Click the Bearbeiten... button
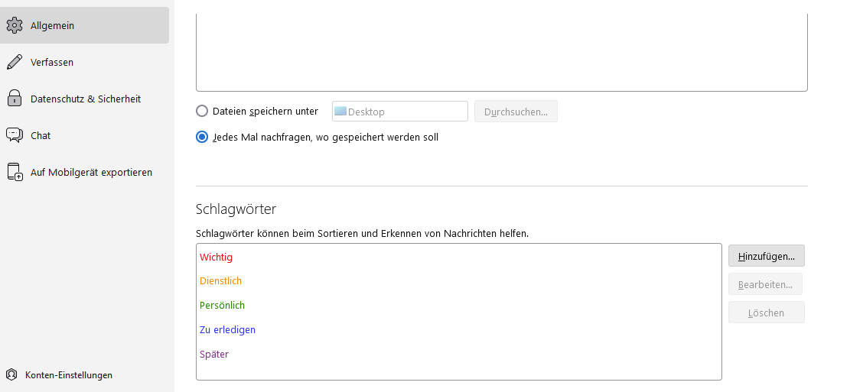This screenshot has width=850, height=392. [765, 284]
